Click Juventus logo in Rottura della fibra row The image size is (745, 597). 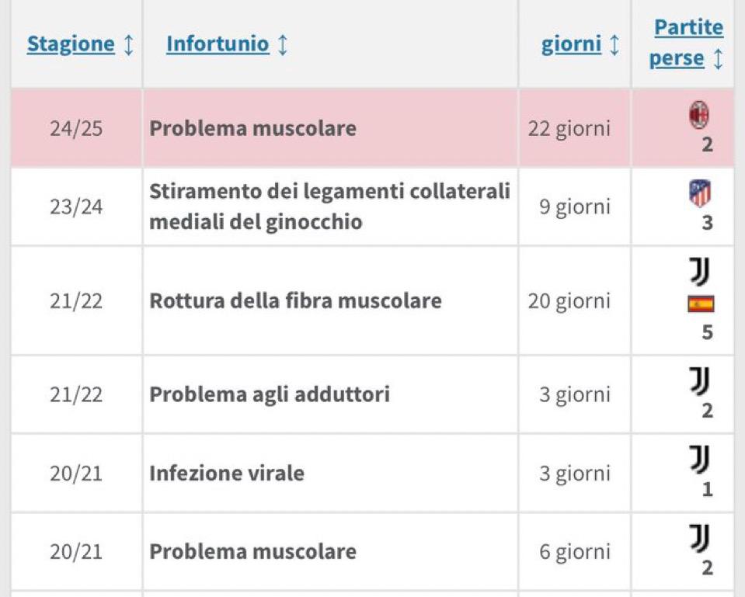(x=700, y=271)
